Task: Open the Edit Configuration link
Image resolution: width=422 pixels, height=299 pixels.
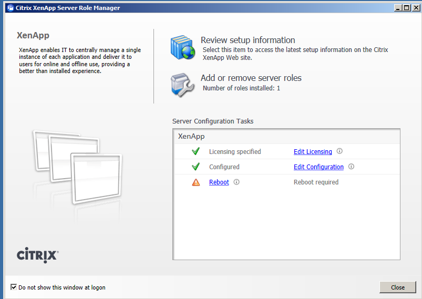Action: click(x=318, y=167)
